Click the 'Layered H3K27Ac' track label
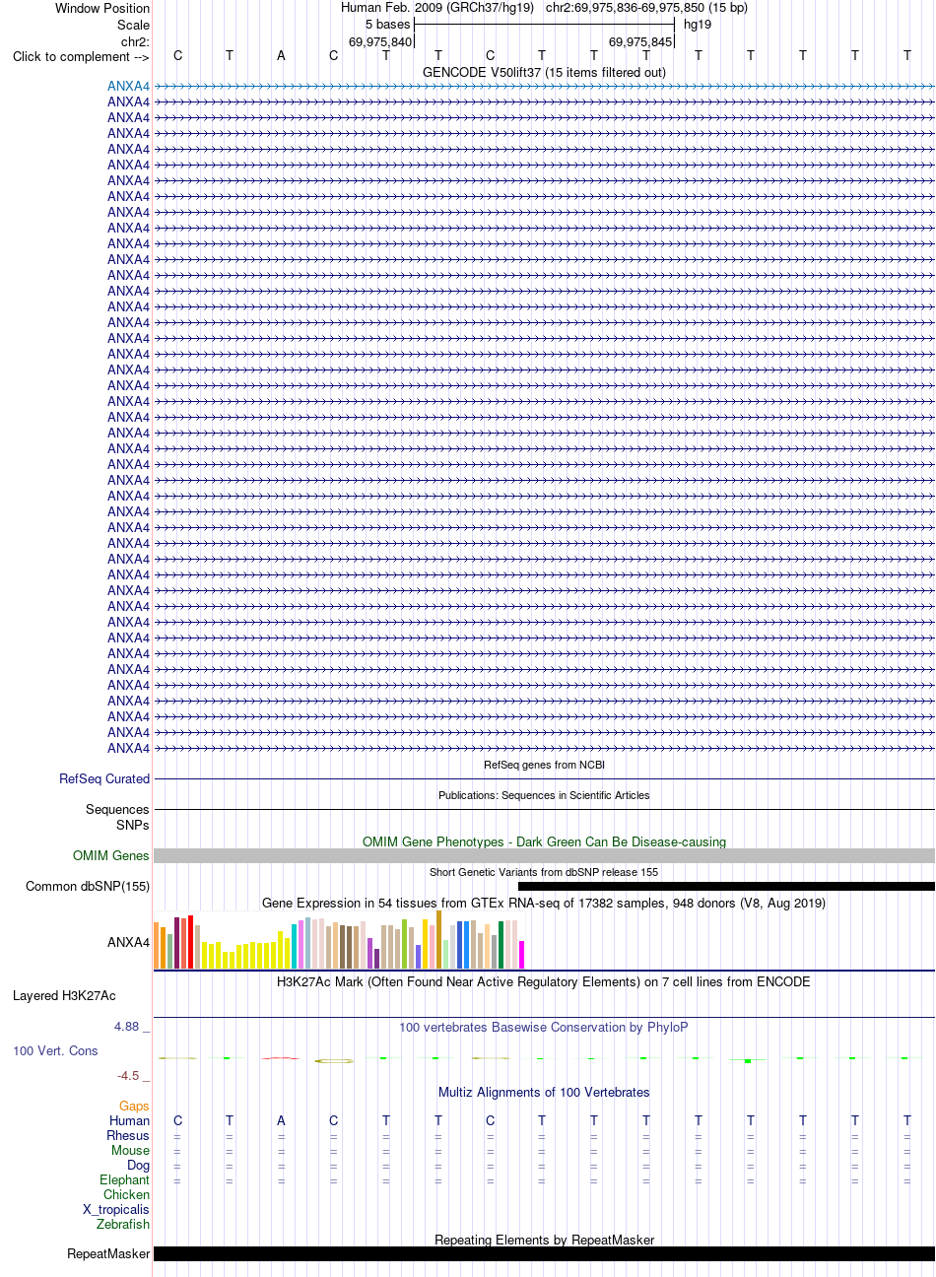Image resolution: width=936 pixels, height=1277 pixels. click(x=64, y=995)
